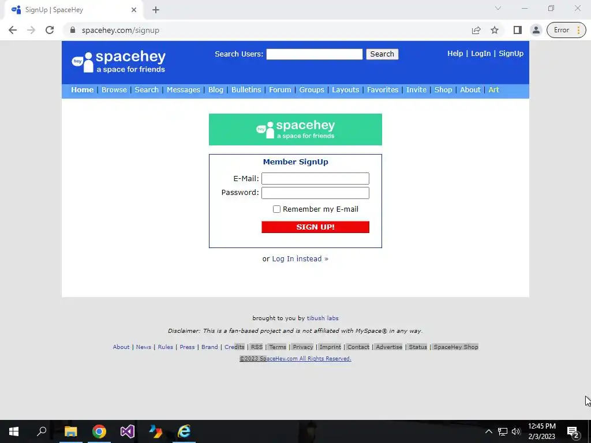
Task: Click the tibush labs link
Action: (323, 318)
